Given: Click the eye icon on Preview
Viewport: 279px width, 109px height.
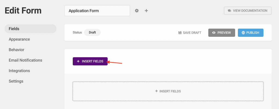Looking at the screenshot, I should [x=214, y=33].
